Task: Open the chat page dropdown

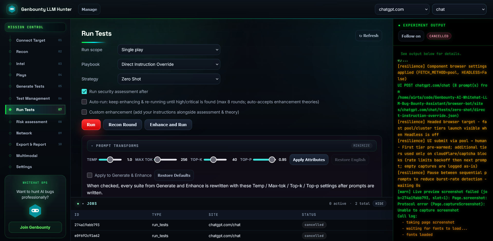Action: tap(459, 9)
